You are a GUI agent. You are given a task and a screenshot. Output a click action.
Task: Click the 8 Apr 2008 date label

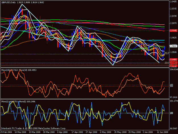tap(62, 132)
